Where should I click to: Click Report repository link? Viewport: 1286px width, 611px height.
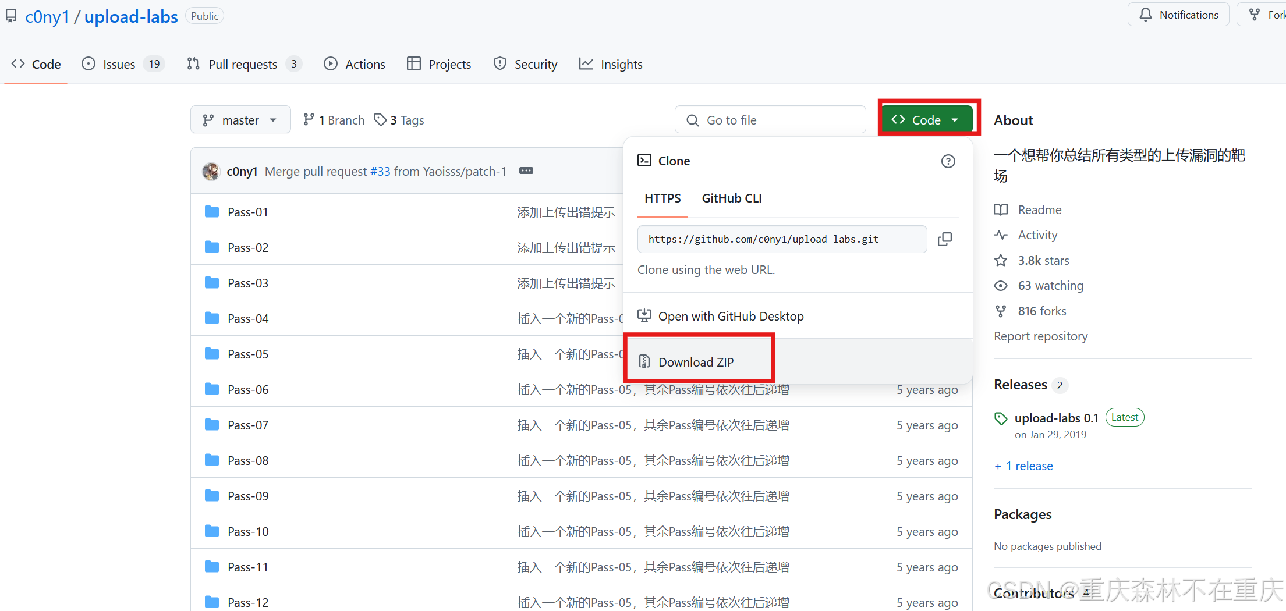pyautogui.click(x=1040, y=336)
